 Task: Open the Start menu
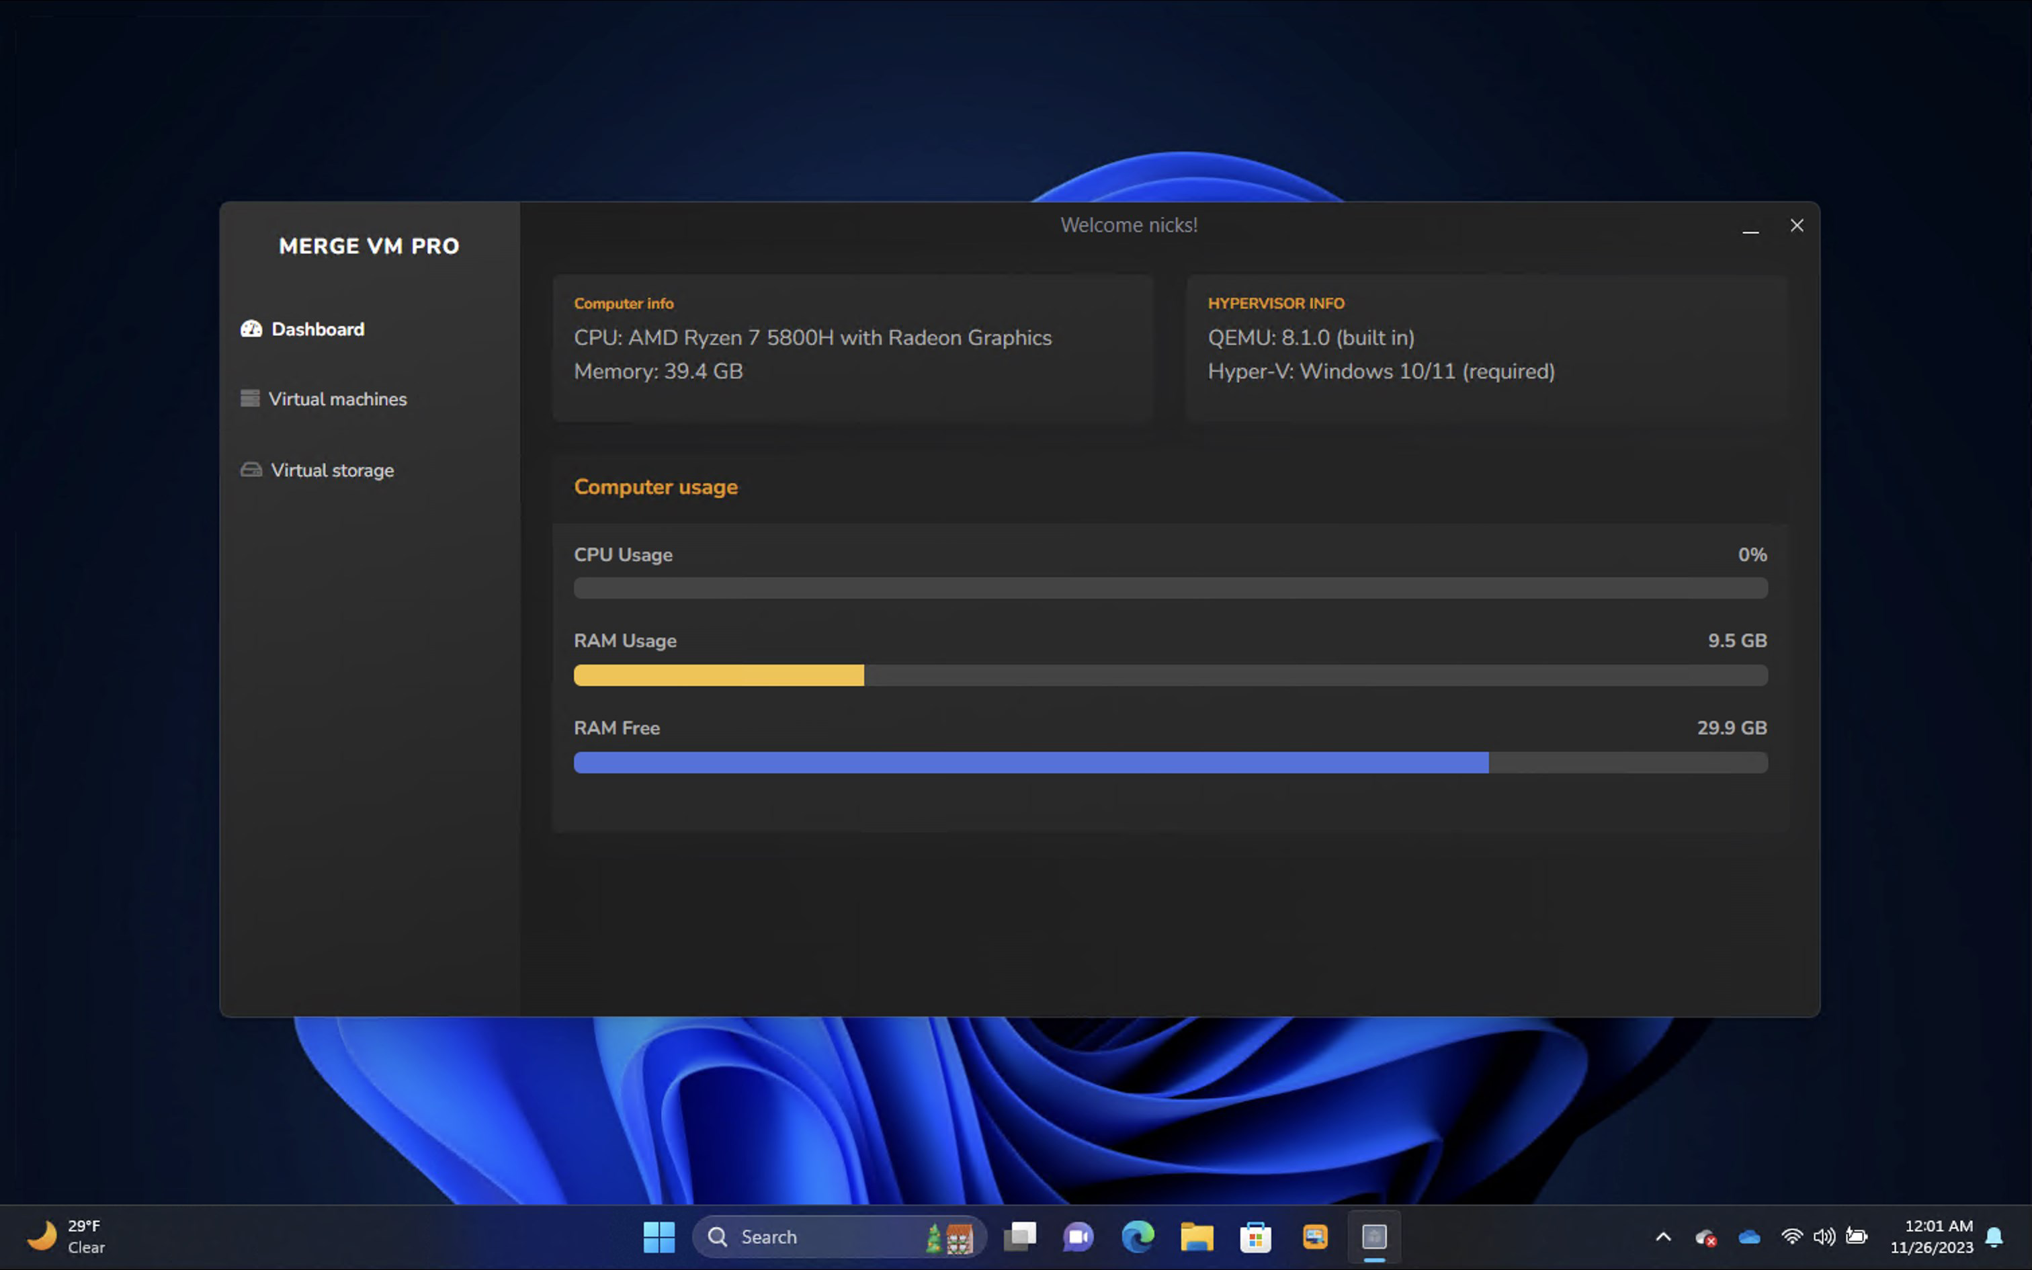pyautogui.click(x=659, y=1236)
